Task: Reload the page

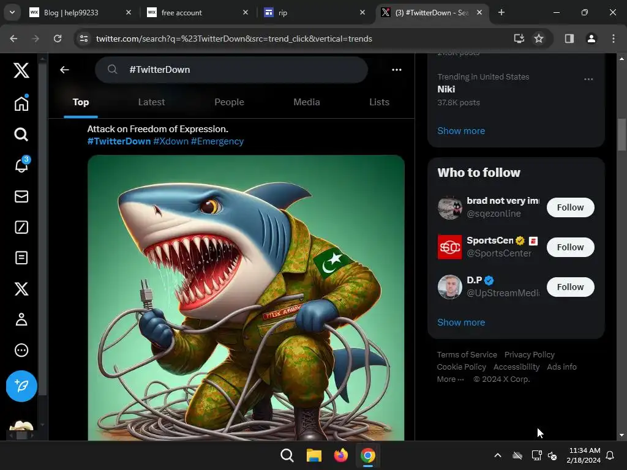Action: [58, 39]
